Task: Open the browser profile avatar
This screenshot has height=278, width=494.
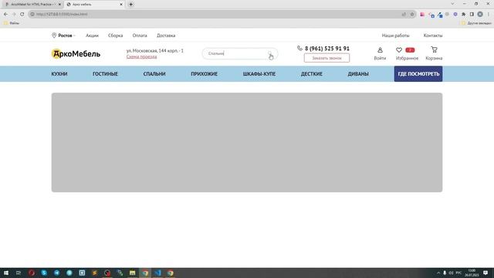Action: tap(480, 14)
